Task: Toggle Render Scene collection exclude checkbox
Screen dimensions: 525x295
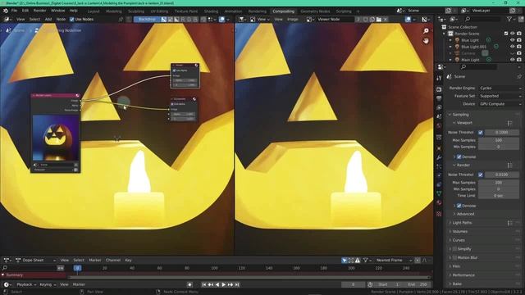Action: 506,34
